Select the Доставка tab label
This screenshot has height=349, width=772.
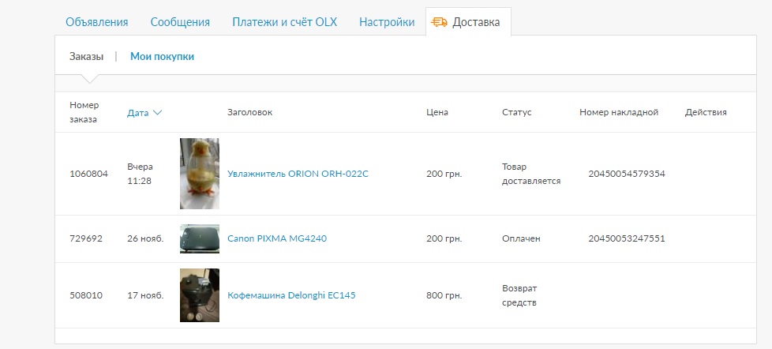pyautogui.click(x=476, y=22)
